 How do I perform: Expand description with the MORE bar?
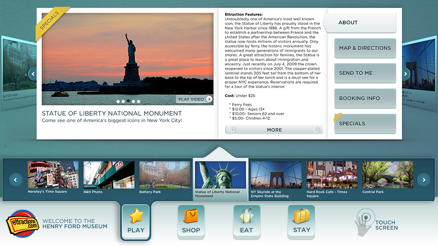[x=274, y=130]
